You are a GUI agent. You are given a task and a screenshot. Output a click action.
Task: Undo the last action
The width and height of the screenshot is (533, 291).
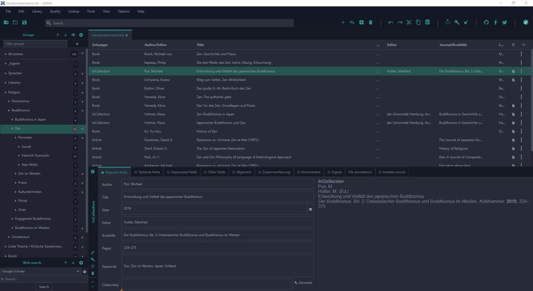pyautogui.click(x=391, y=22)
